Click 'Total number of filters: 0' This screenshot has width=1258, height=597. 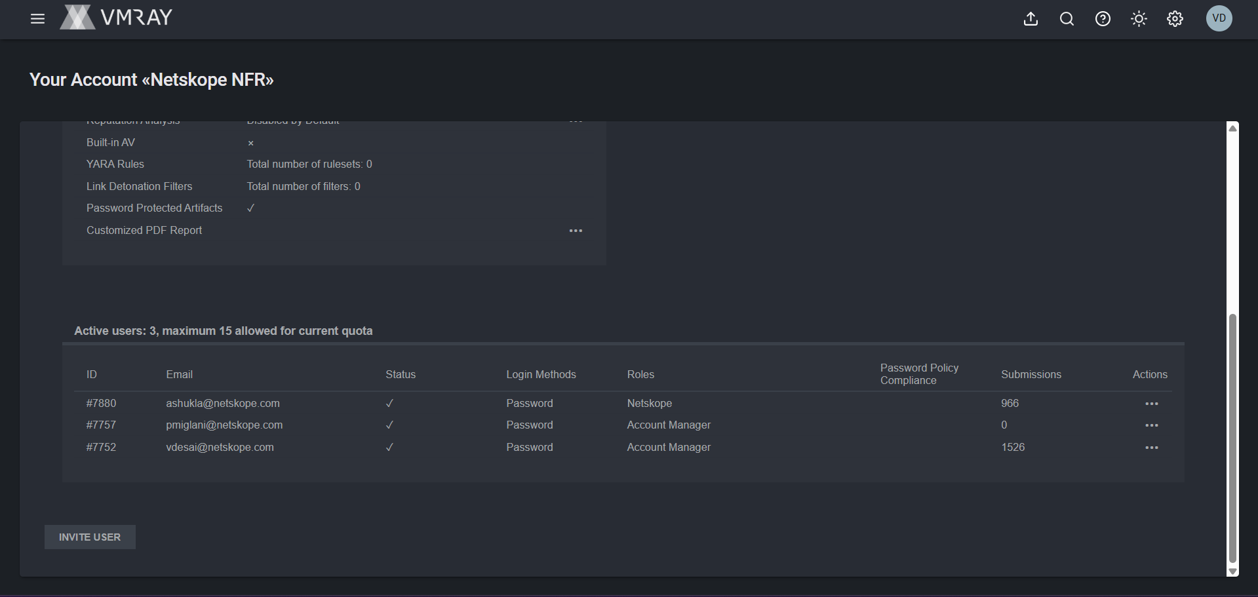pos(304,186)
